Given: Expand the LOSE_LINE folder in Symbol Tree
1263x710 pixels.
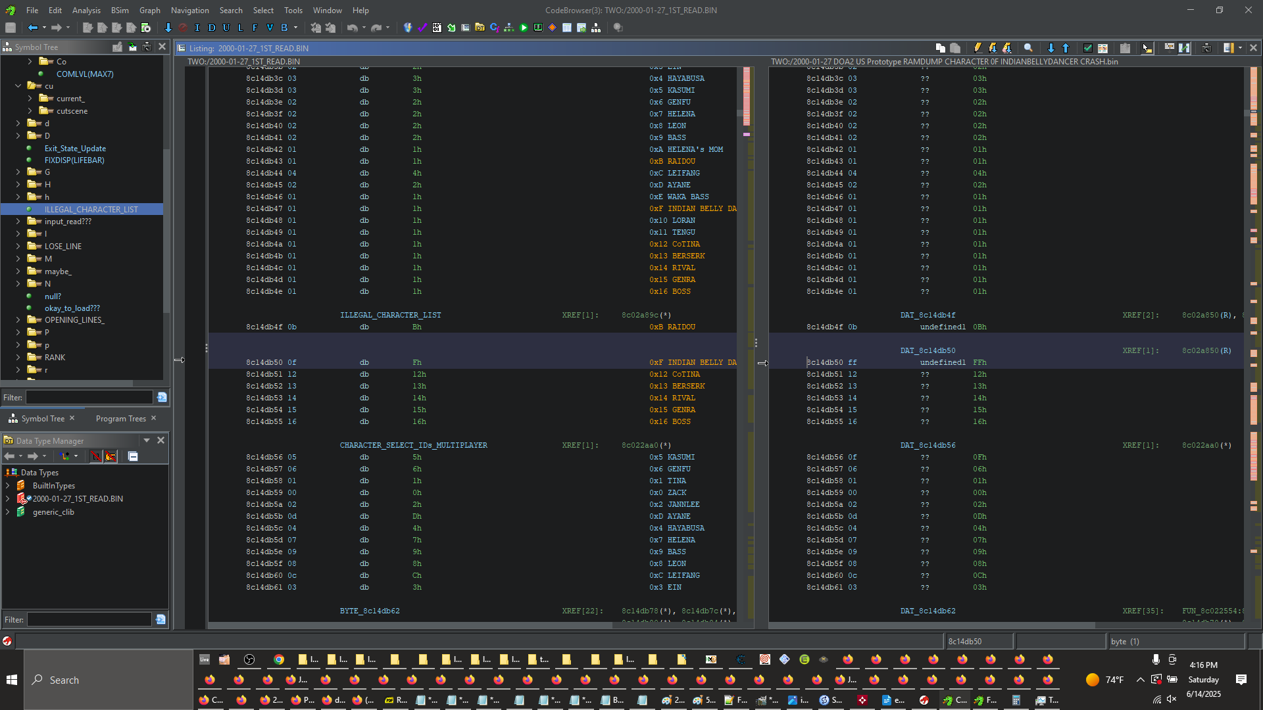Looking at the screenshot, I should 18,247.
